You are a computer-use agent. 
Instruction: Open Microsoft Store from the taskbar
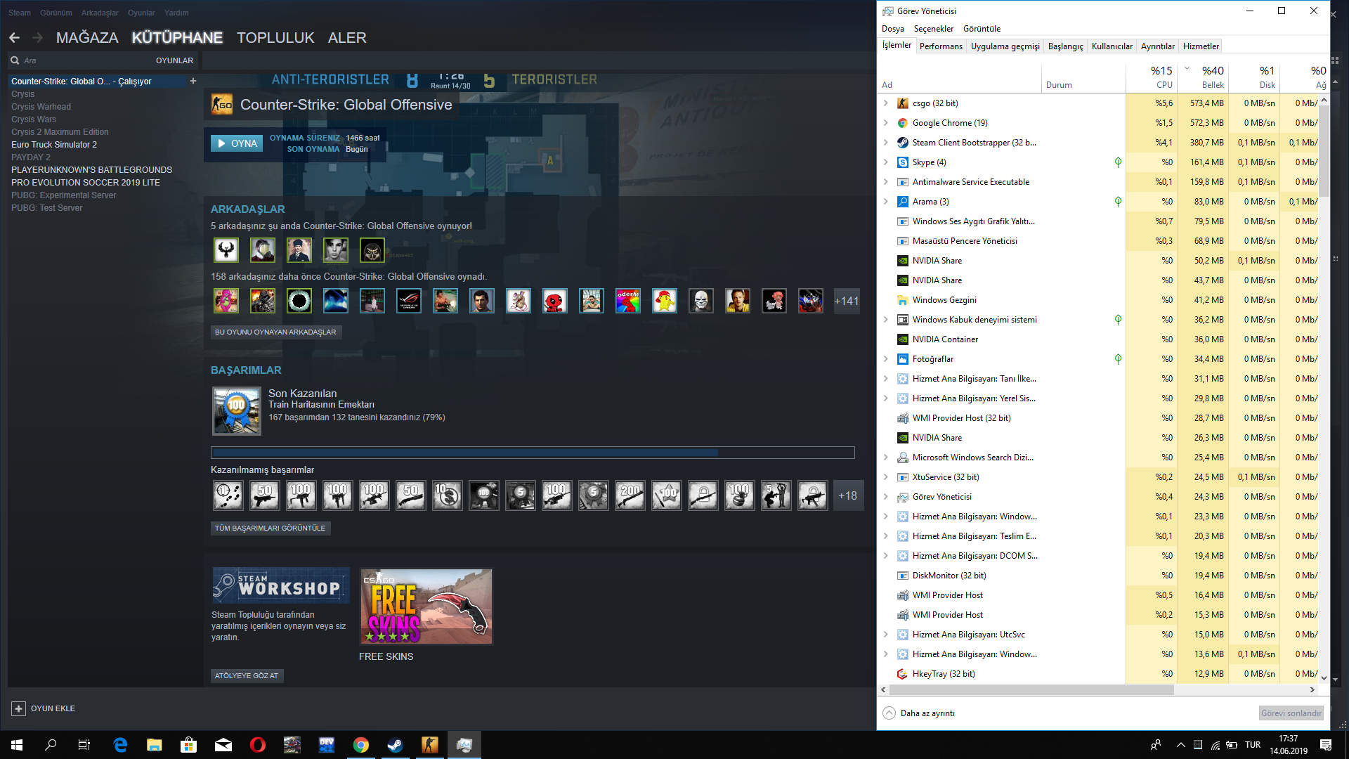tap(189, 745)
